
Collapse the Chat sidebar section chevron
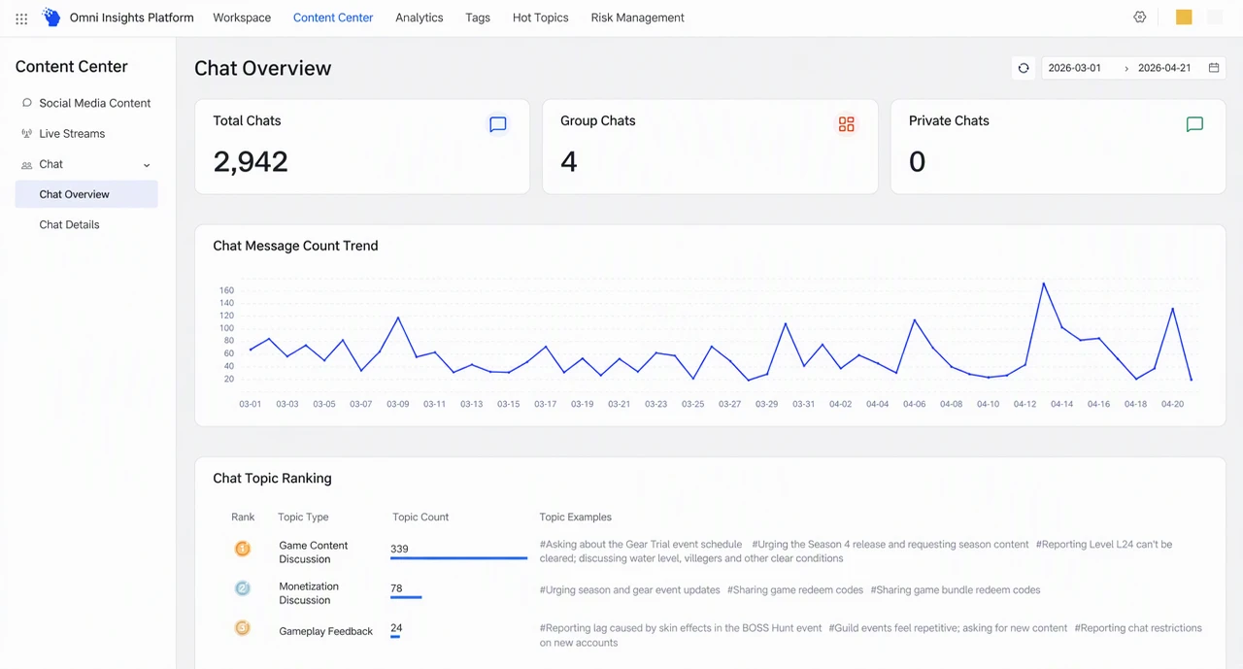pyautogui.click(x=147, y=165)
